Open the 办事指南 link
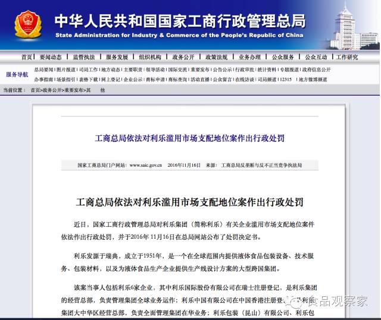 click(43, 80)
